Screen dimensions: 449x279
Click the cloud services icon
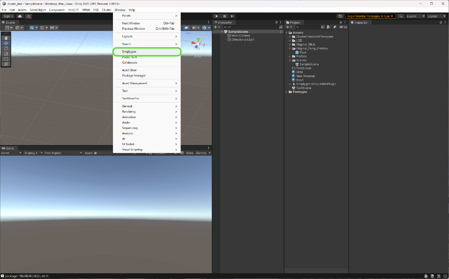pyautogui.click(x=20, y=16)
